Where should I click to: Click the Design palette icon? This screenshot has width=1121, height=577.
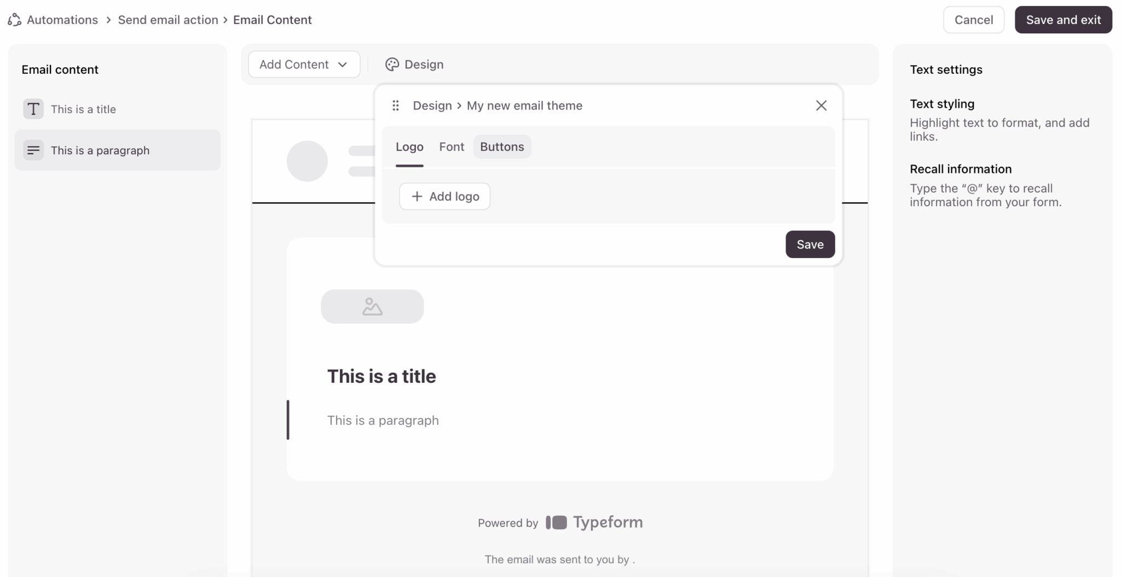point(392,65)
